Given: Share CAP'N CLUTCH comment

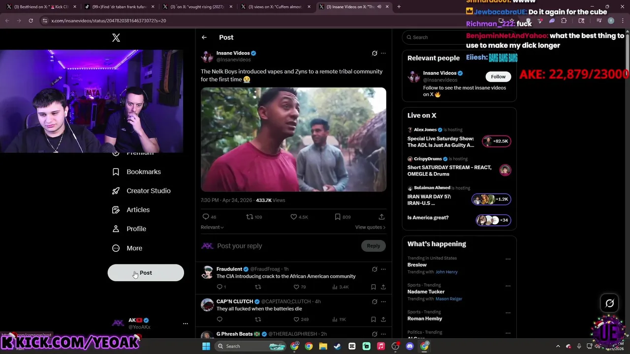Looking at the screenshot, I should [383, 320].
